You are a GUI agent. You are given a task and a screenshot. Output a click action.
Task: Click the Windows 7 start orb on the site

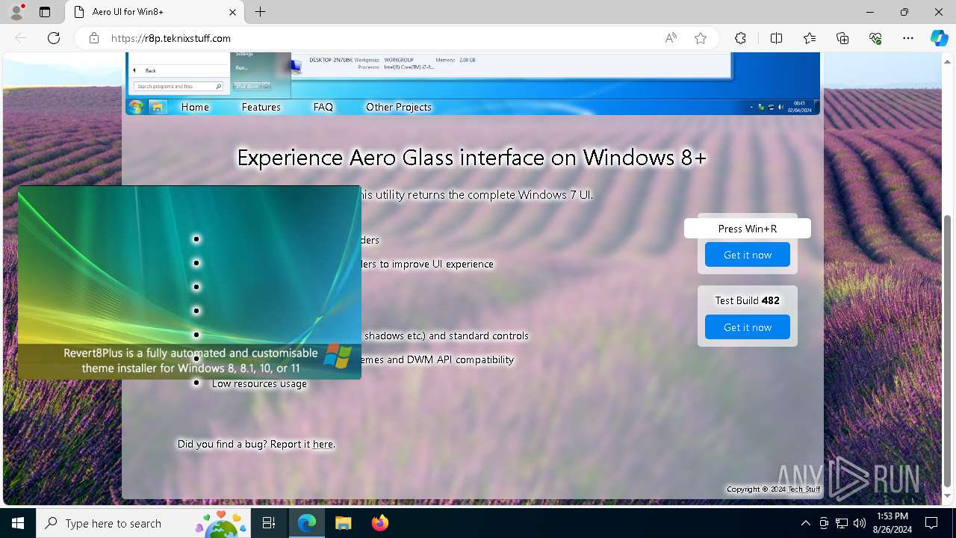coord(136,107)
